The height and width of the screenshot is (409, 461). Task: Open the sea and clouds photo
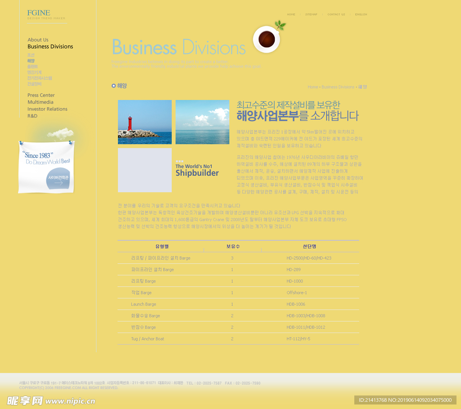202,122
